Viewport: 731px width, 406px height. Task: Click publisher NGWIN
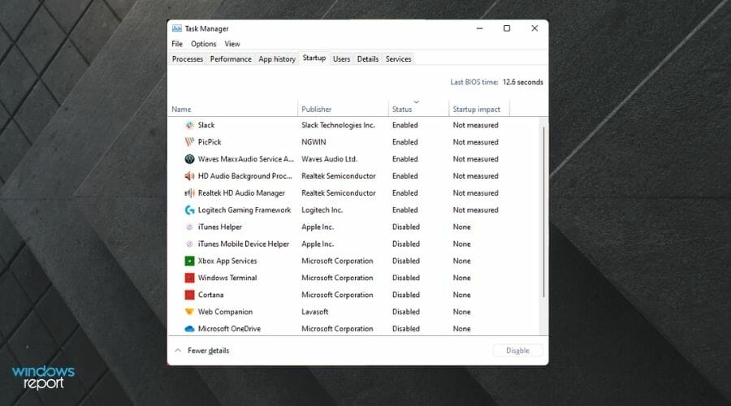pyautogui.click(x=314, y=142)
